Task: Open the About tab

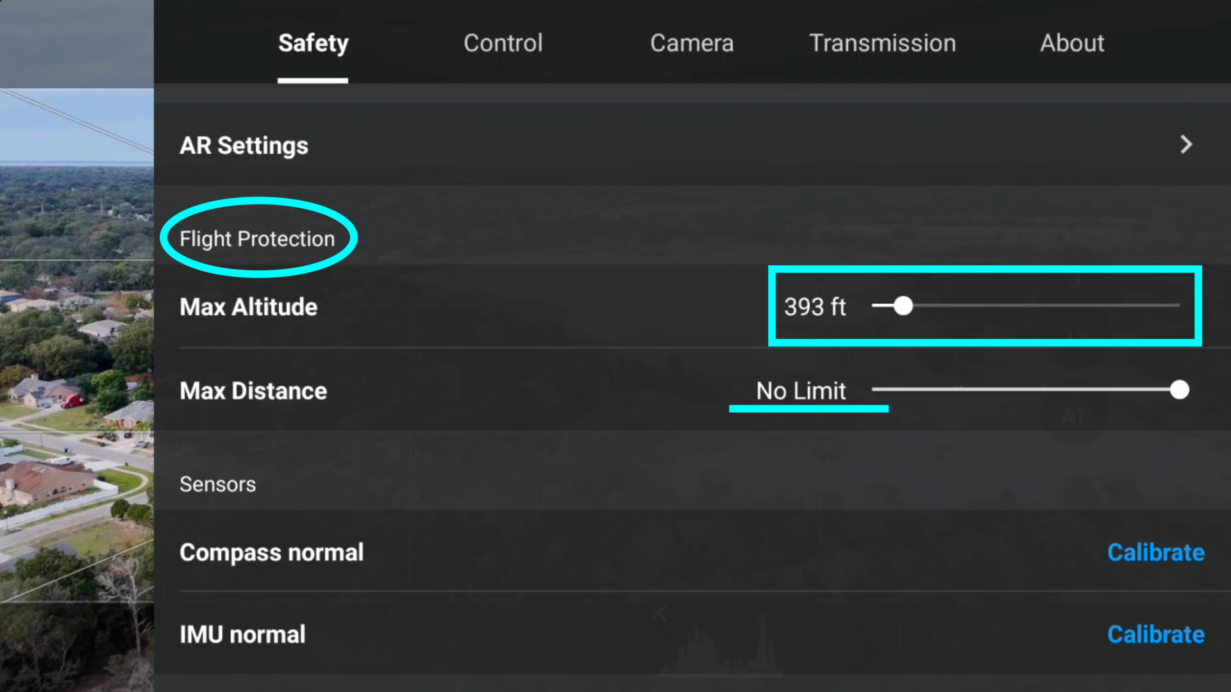Action: (x=1072, y=43)
